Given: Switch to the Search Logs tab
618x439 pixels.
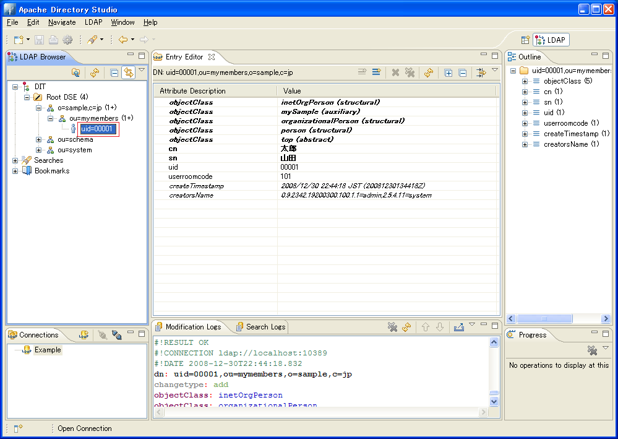Looking at the screenshot, I should click(261, 327).
